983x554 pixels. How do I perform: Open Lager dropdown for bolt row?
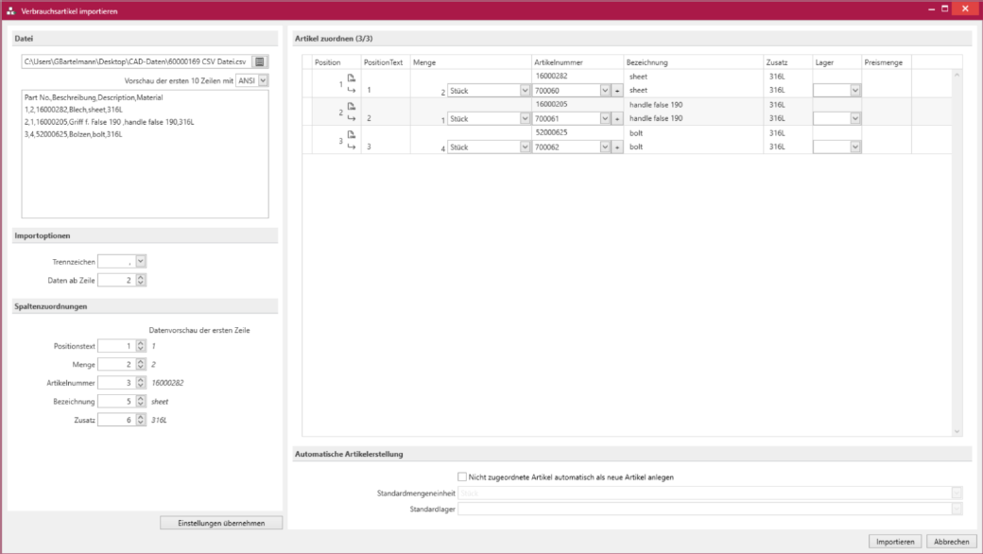(855, 147)
